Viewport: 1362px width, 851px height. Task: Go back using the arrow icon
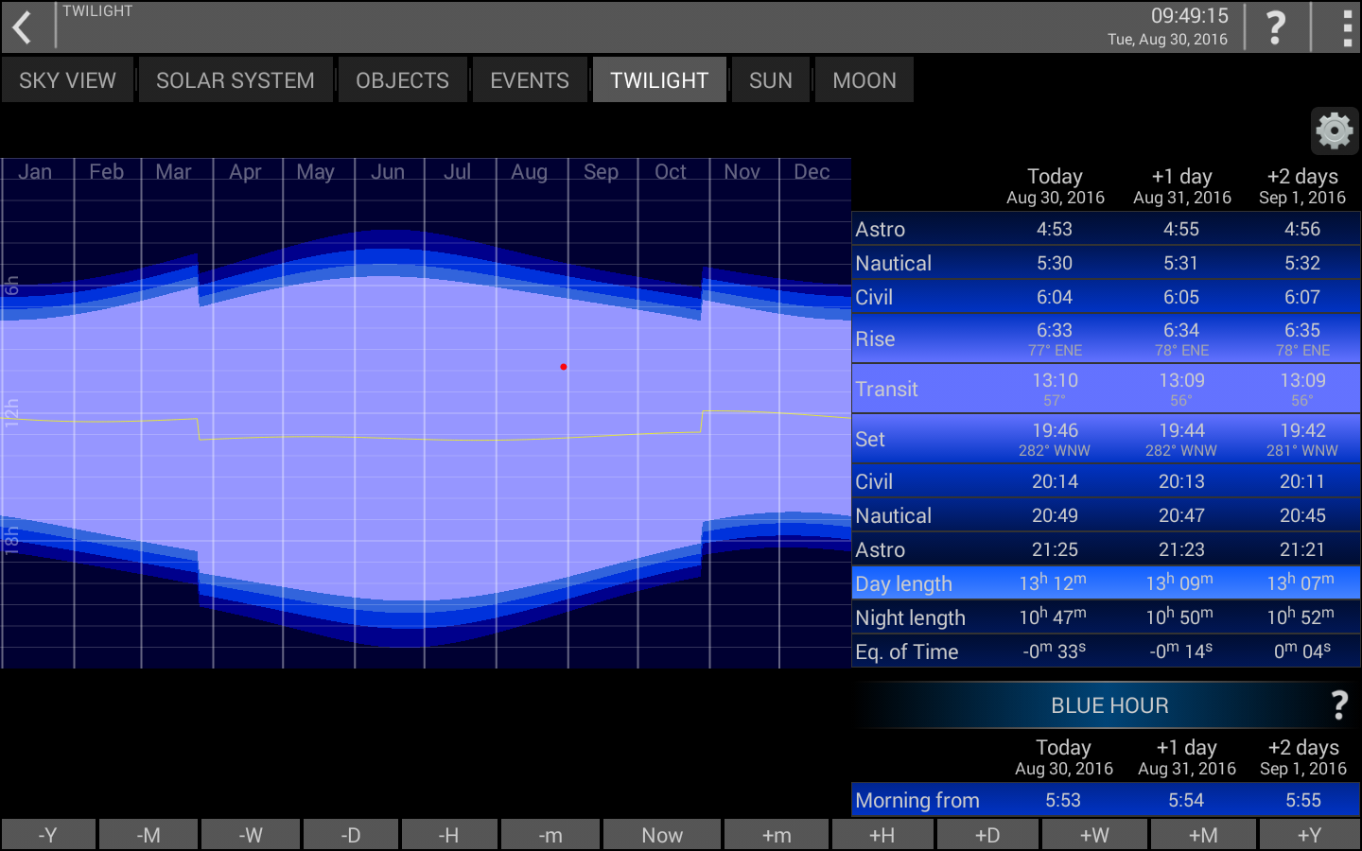point(23,27)
